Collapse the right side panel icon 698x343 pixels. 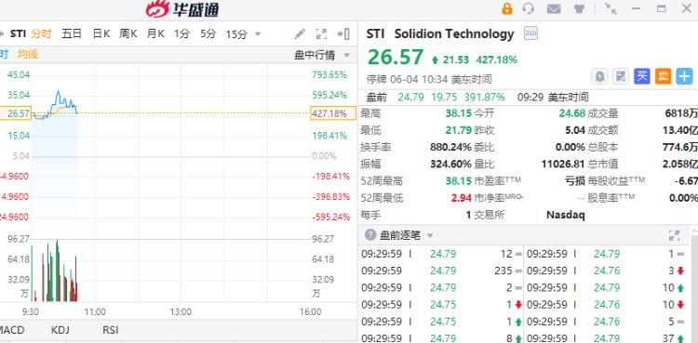pos(343,33)
